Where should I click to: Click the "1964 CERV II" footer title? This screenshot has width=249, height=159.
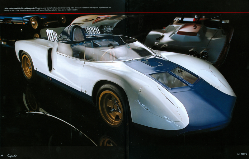[x=242, y=154]
